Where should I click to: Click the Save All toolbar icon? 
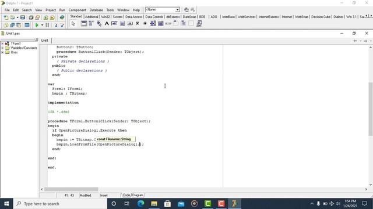pyautogui.click(x=31, y=17)
